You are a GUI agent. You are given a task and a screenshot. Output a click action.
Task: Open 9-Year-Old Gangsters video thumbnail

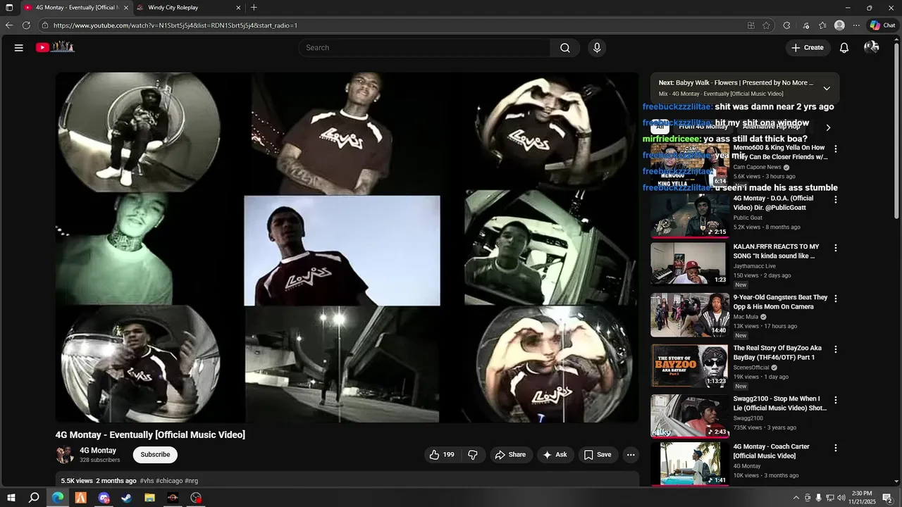point(690,315)
